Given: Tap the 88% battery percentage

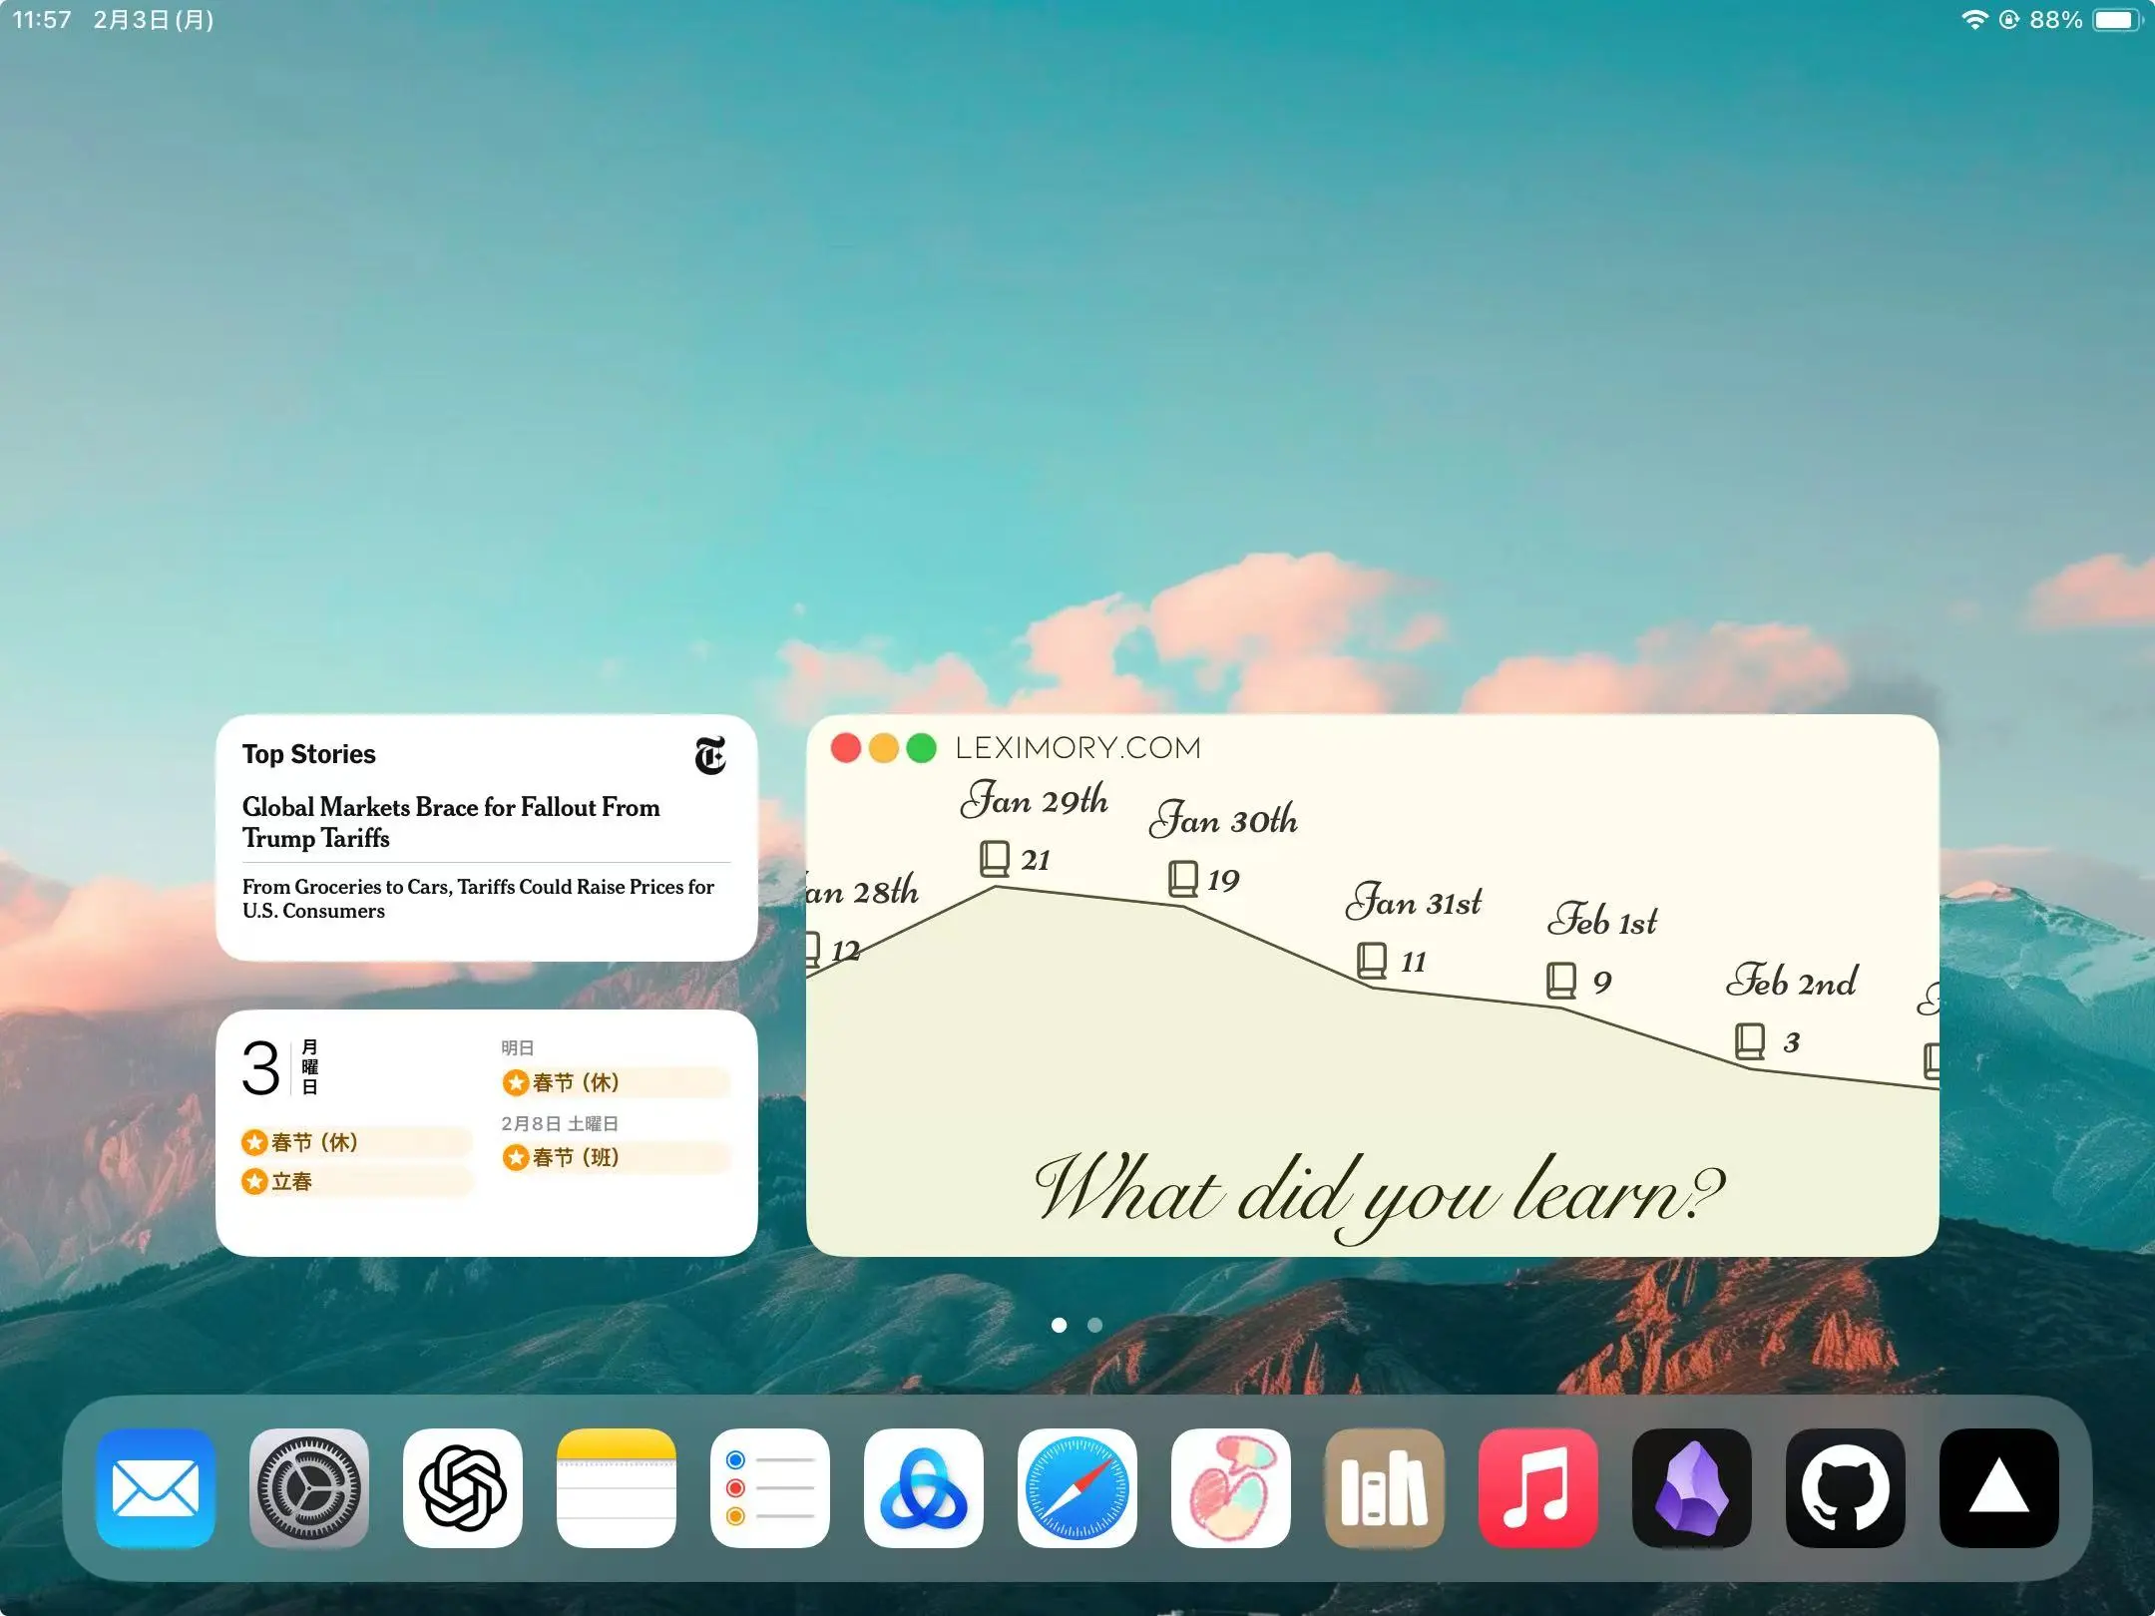Looking at the screenshot, I should click(2056, 20).
